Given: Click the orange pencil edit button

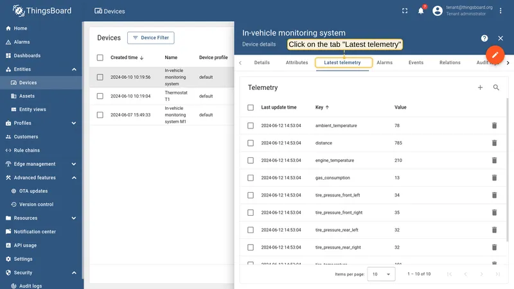Looking at the screenshot, I should (495, 55).
